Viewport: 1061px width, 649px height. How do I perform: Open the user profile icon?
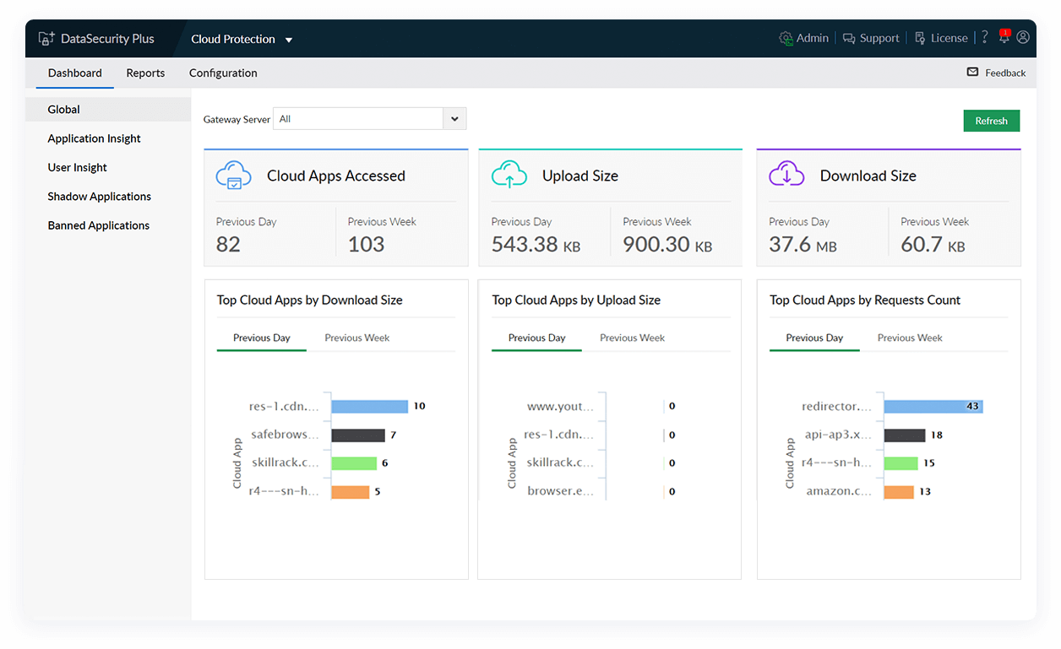(x=1023, y=38)
